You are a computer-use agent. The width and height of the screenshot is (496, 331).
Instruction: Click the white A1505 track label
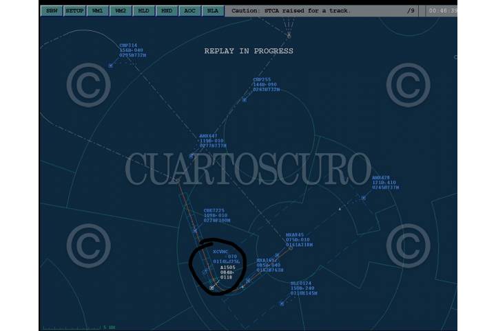[228, 268]
